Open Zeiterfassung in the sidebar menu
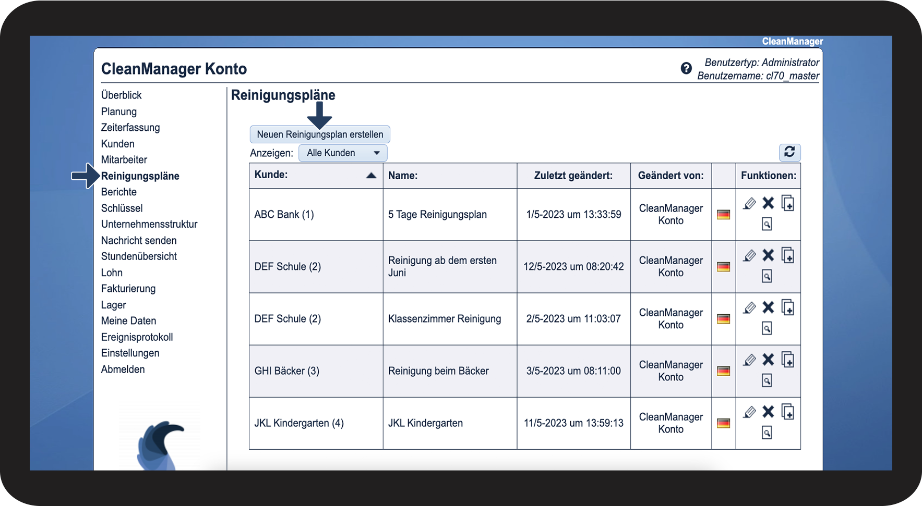The width and height of the screenshot is (922, 506). (130, 128)
